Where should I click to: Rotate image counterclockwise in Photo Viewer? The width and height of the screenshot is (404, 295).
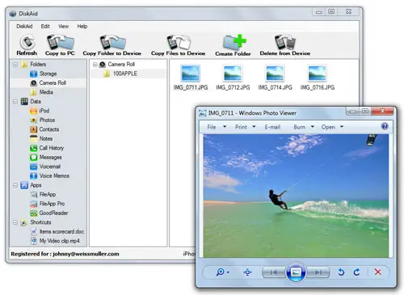point(341,272)
